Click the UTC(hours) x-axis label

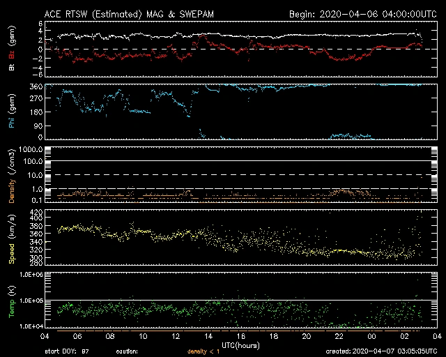coord(240,344)
